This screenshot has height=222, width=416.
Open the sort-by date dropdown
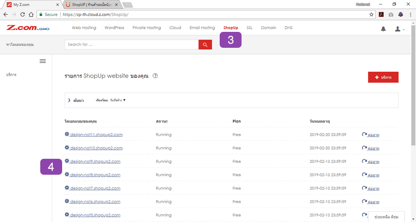point(118,100)
